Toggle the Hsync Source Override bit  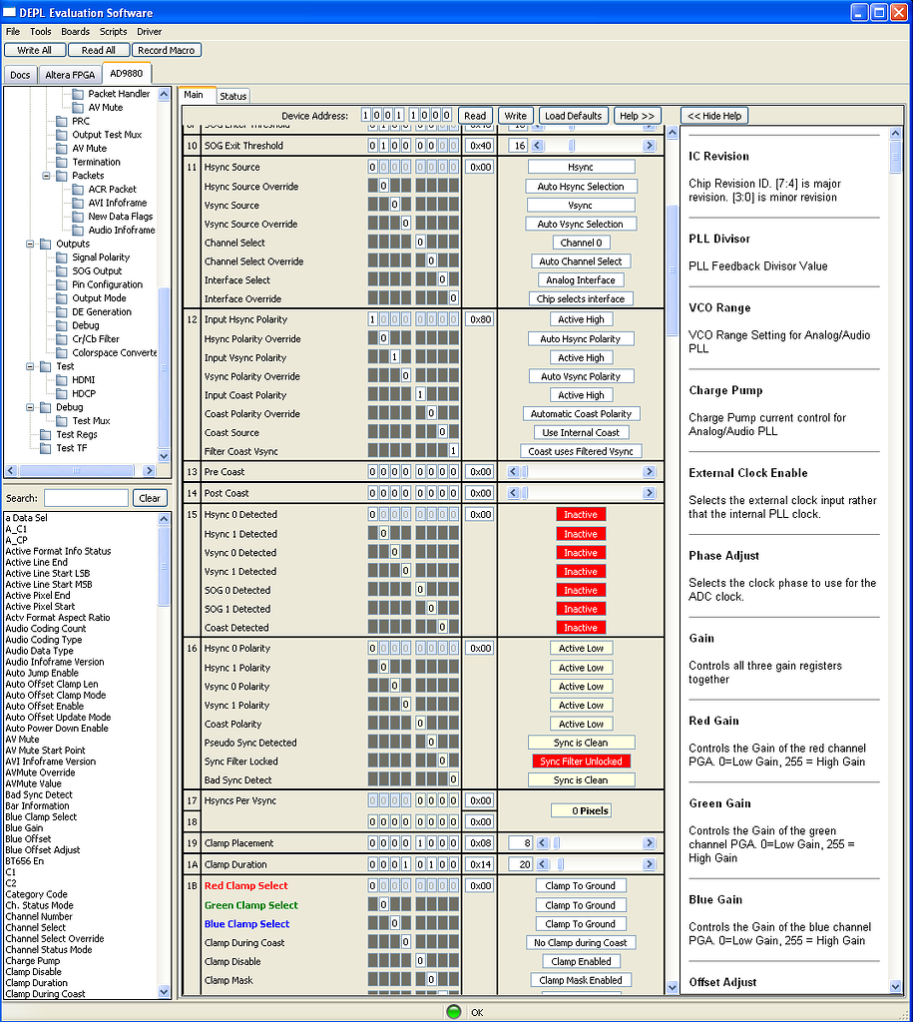tap(384, 186)
